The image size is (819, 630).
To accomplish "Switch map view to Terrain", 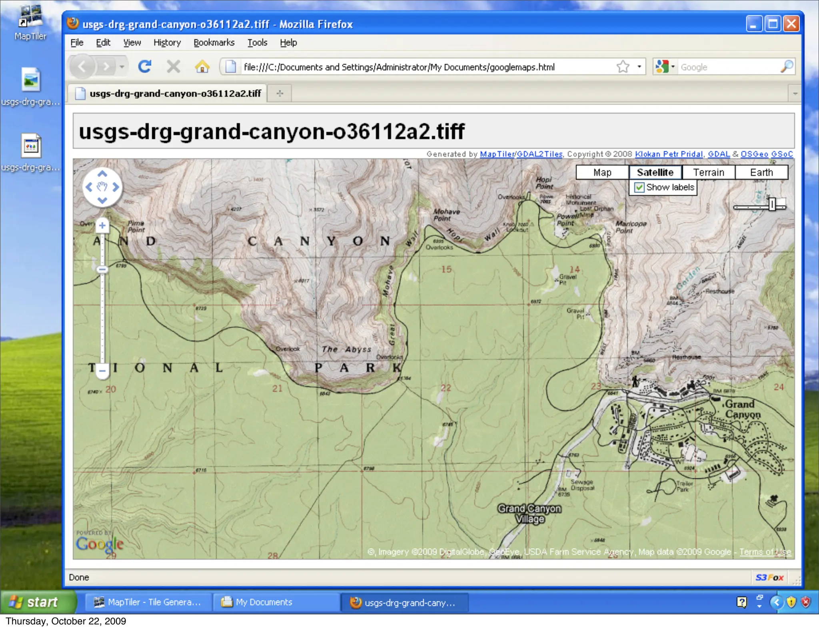I will pos(708,172).
